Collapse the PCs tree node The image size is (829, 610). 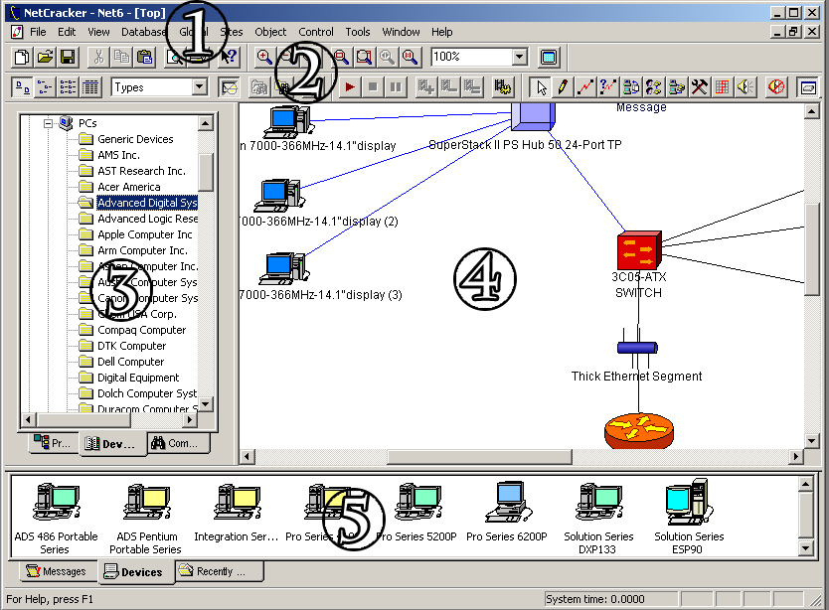(48, 123)
